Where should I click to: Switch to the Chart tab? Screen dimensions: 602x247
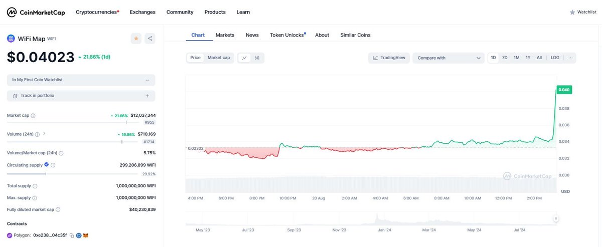(x=198, y=35)
